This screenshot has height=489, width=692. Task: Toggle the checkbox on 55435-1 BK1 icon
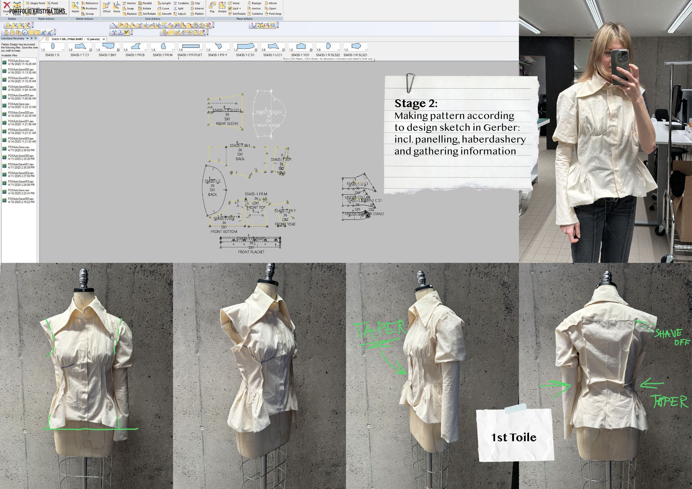118,50
